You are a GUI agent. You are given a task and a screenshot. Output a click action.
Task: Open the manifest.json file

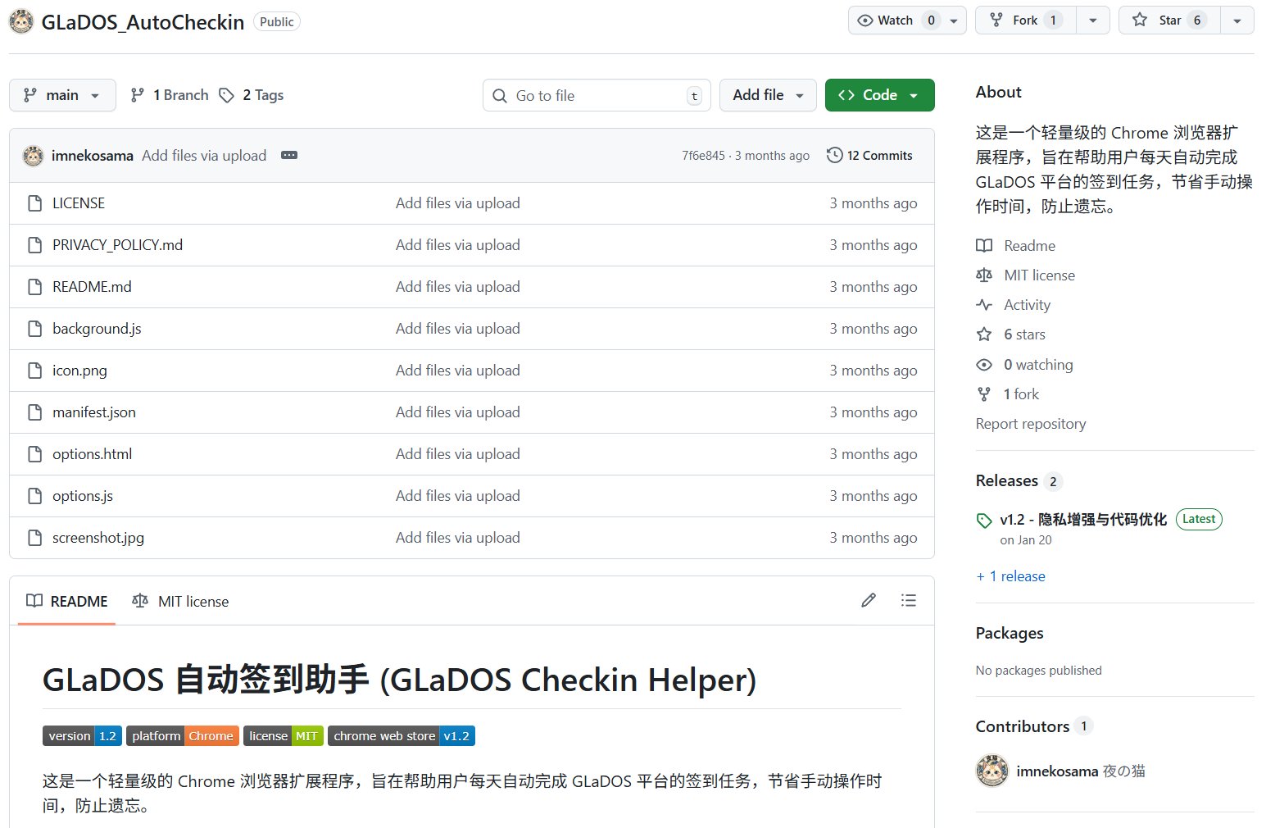tap(94, 412)
